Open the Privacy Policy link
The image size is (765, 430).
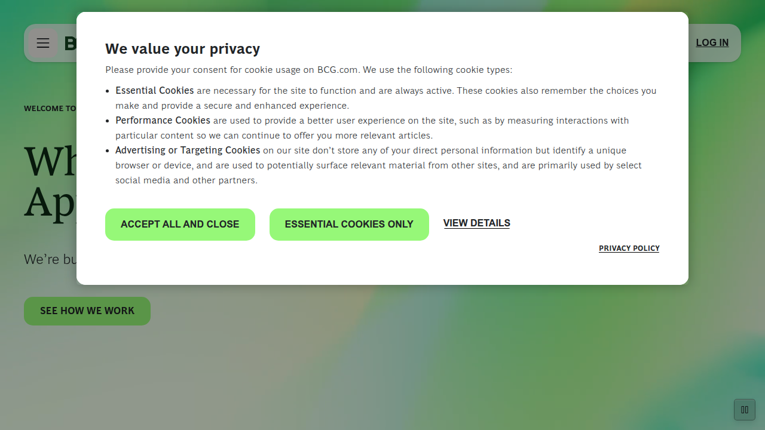pyautogui.click(x=629, y=248)
